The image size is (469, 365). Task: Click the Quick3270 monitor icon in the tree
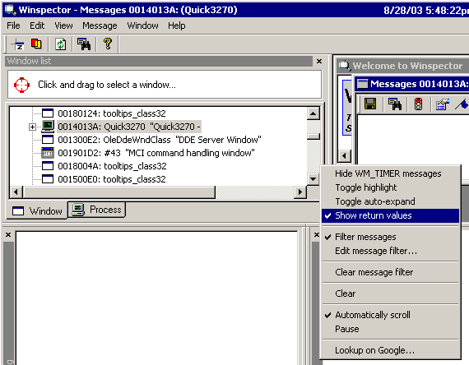point(48,127)
